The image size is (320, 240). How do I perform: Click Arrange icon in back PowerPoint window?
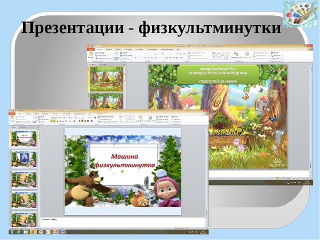[x=236, y=54]
